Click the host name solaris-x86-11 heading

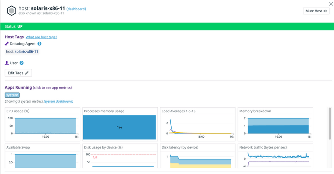point(48,8)
